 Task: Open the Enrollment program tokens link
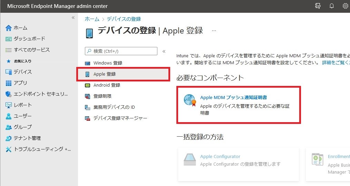point(339,157)
